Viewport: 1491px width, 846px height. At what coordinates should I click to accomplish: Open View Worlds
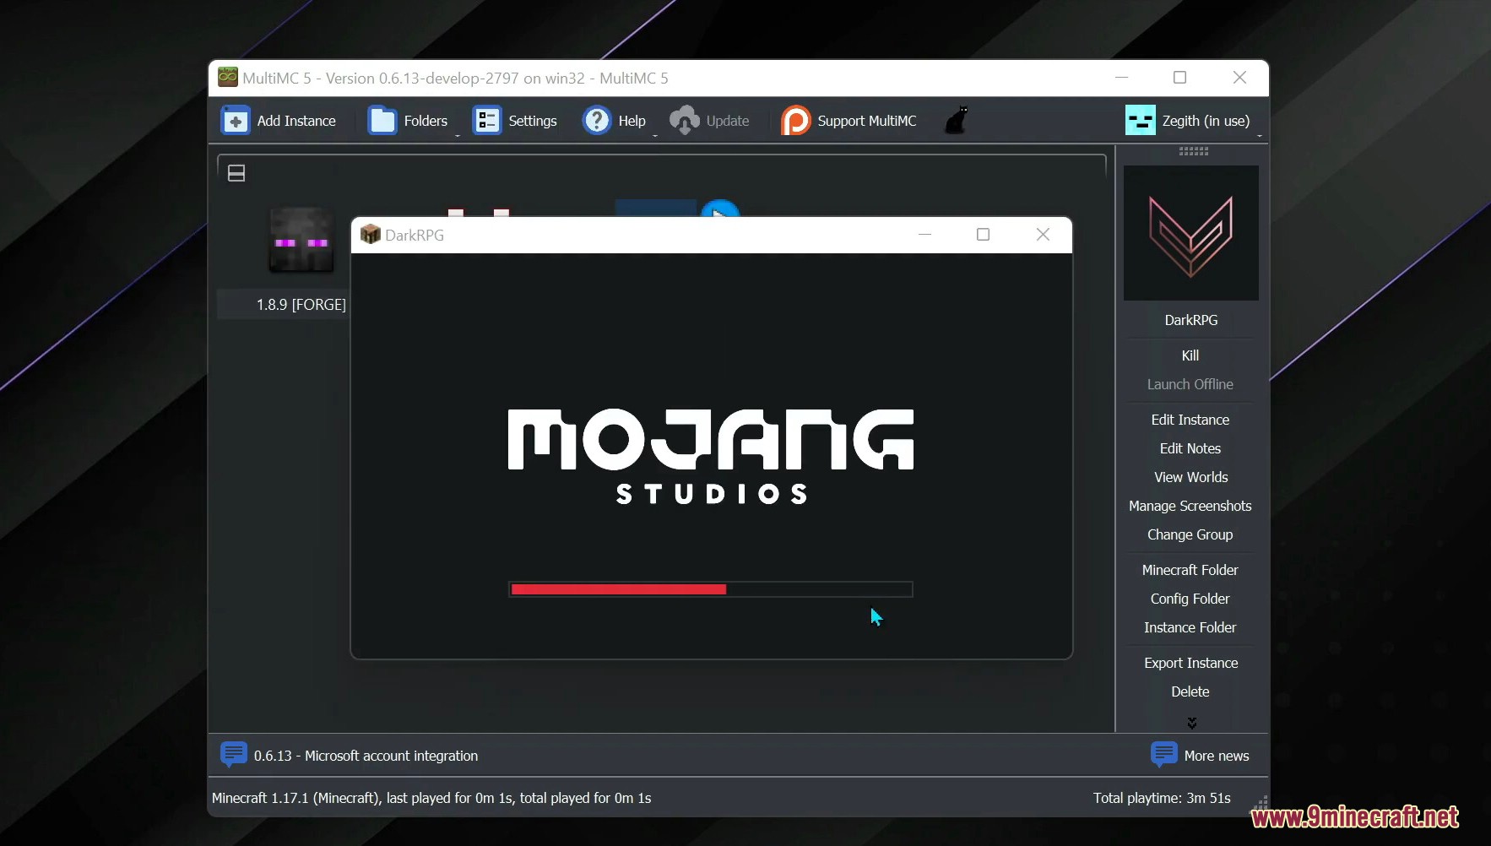(x=1190, y=477)
